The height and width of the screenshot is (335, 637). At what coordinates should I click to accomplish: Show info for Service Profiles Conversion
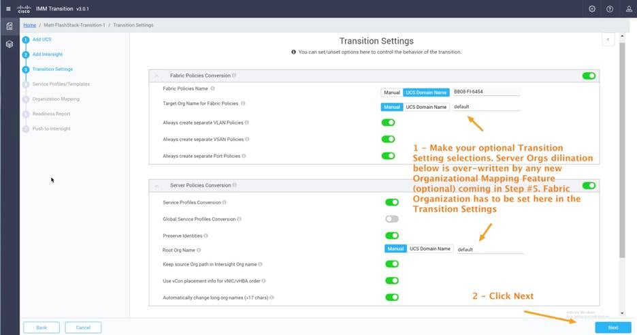tap(225, 202)
